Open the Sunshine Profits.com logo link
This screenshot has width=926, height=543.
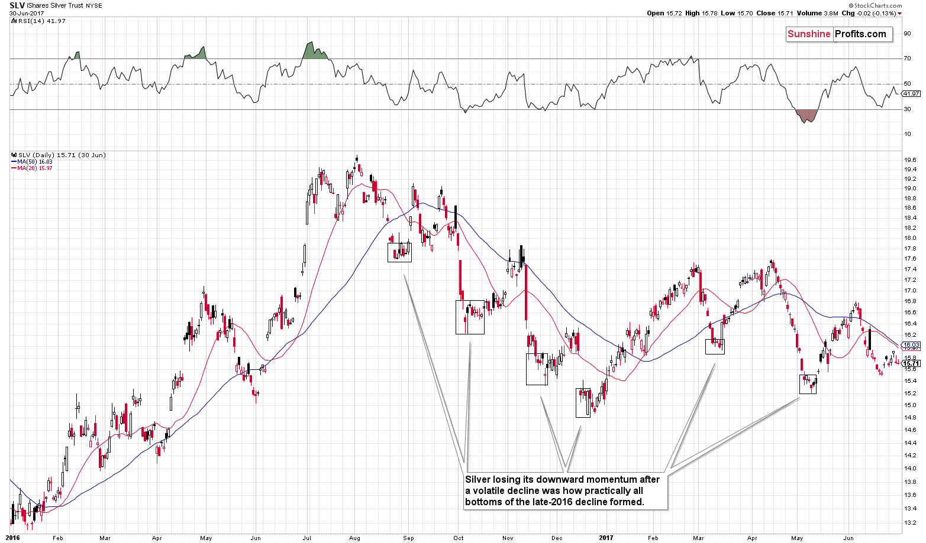[838, 34]
